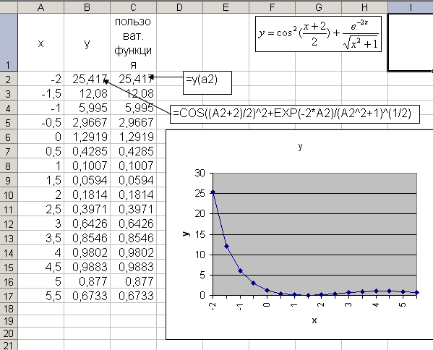Click cell B7 with value 0,4285
This screenshot has height=350, width=433.
pos(87,151)
